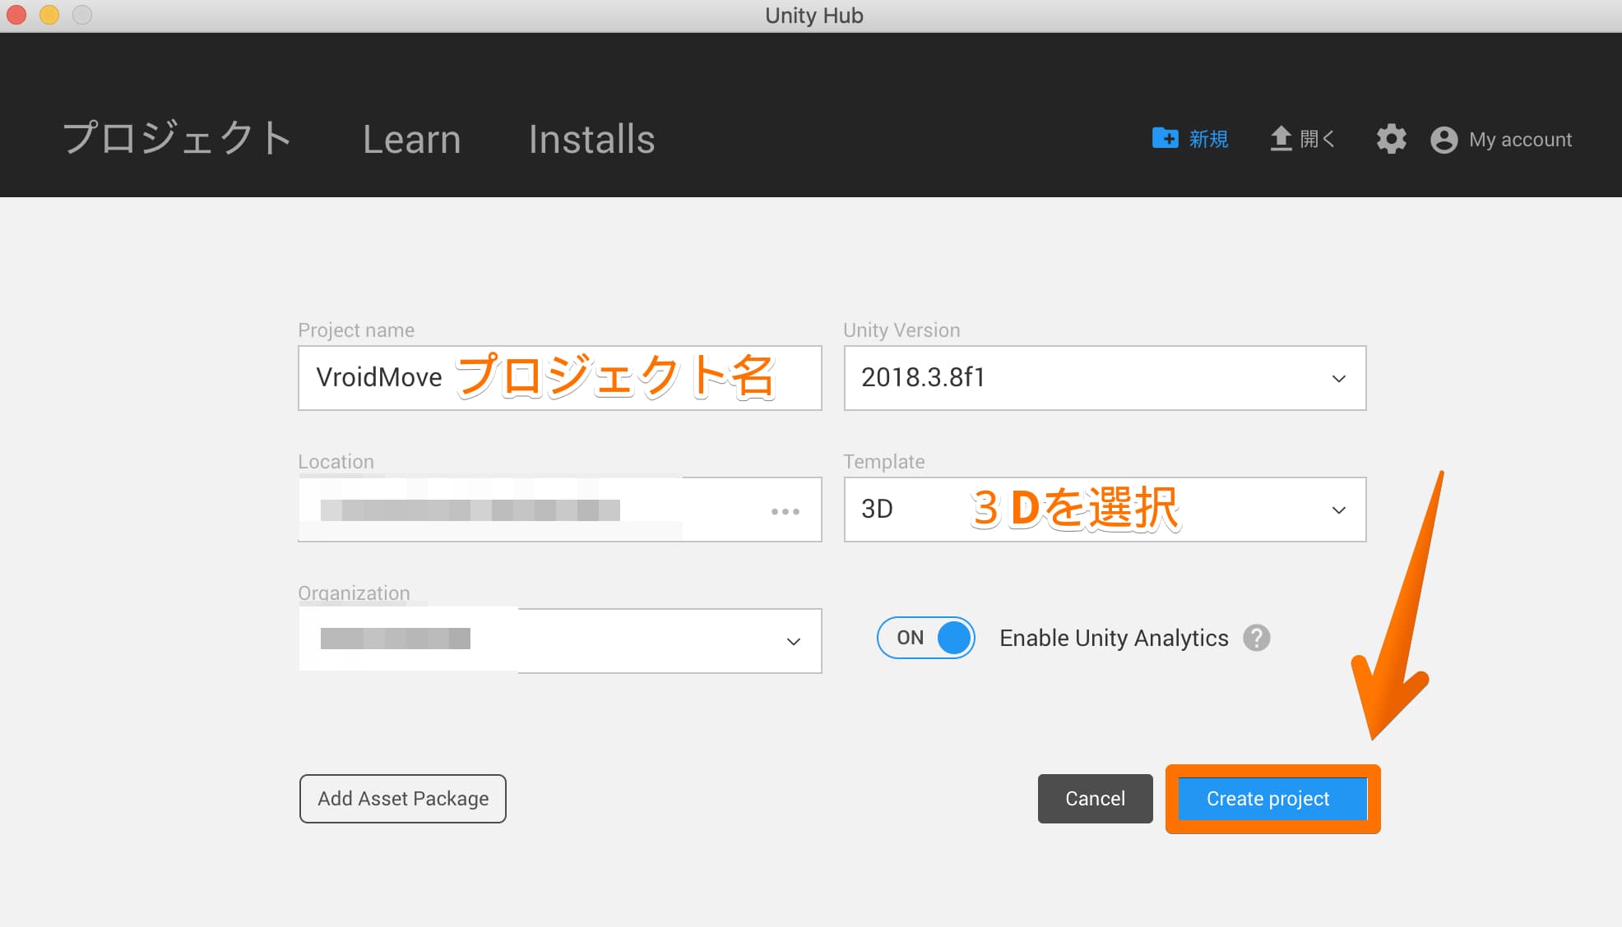The height and width of the screenshot is (927, 1622).
Task: Click Add Asset Package button
Action: (403, 799)
